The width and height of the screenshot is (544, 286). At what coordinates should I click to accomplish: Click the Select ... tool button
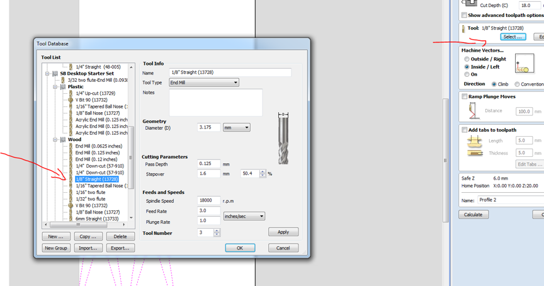coord(513,37)
